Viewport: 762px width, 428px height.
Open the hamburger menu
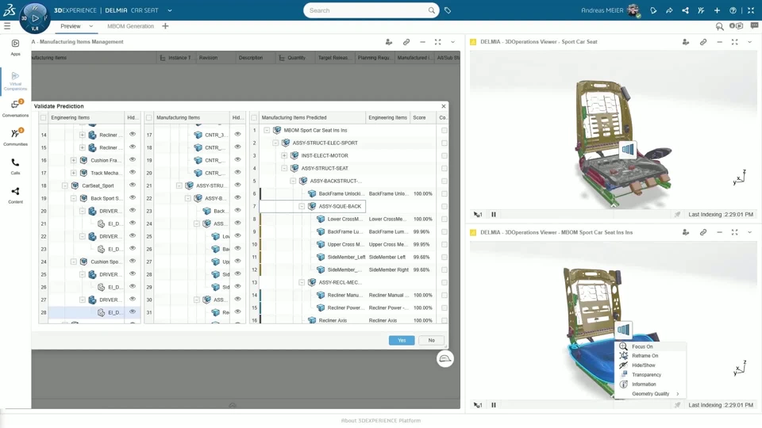pos(7,26)
